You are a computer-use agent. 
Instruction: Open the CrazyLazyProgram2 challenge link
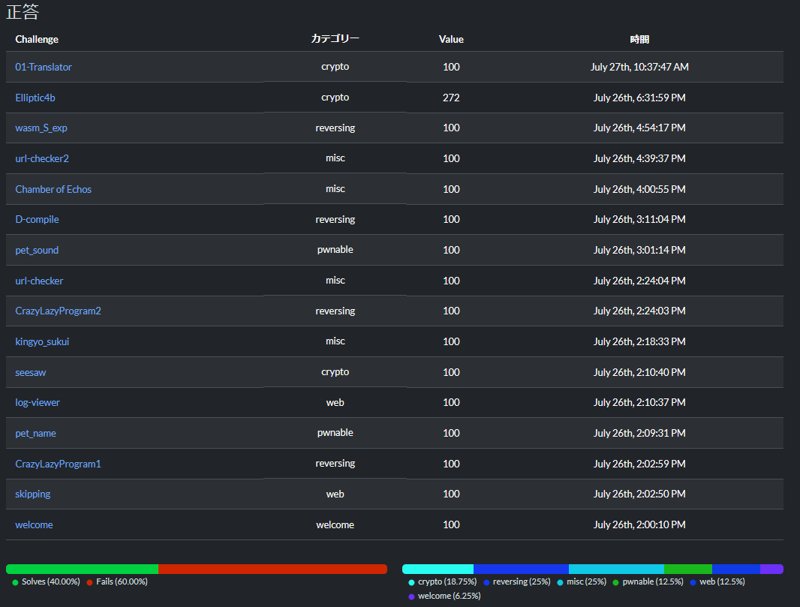[x=59, y=311]
